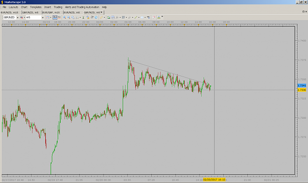This screenshot has width=308, height=183.
Task: Open the GBP/NZD symbol dropdown arrow
Action: click(x=17, y=17)
